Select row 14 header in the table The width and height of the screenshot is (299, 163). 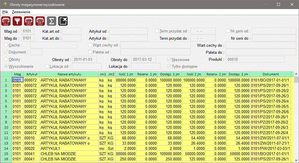(x=6, y=148)
